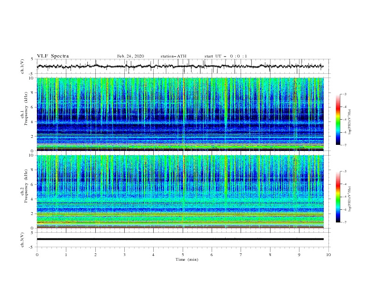Screen dimensions: 370x286
Task: Click time axis tick label "5"
Action: click(183, 255)
